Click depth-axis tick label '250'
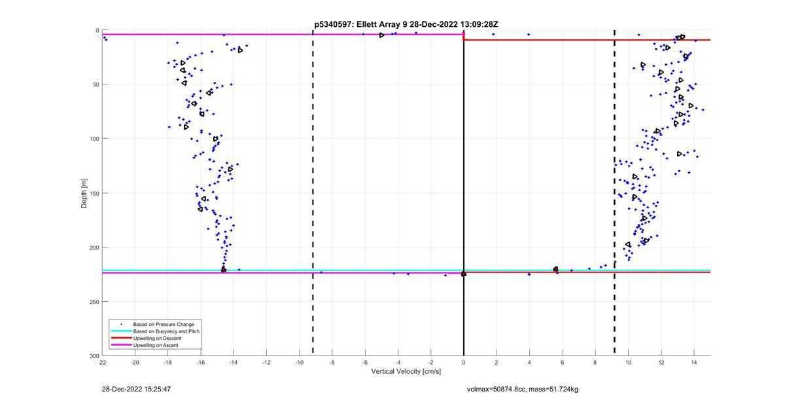Image resolution: width=785 pixels, height=400 pixels. tap(95, 302)
